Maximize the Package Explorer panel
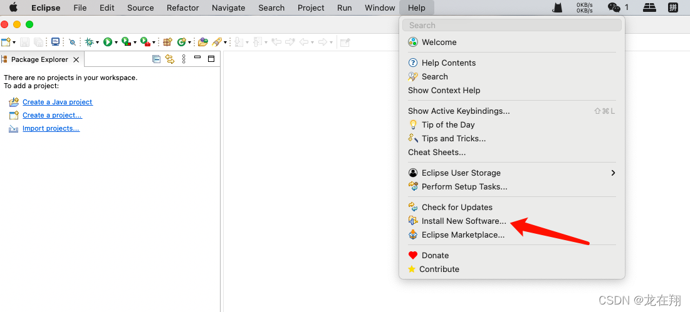The image size is (690, 312). (211, 59)
